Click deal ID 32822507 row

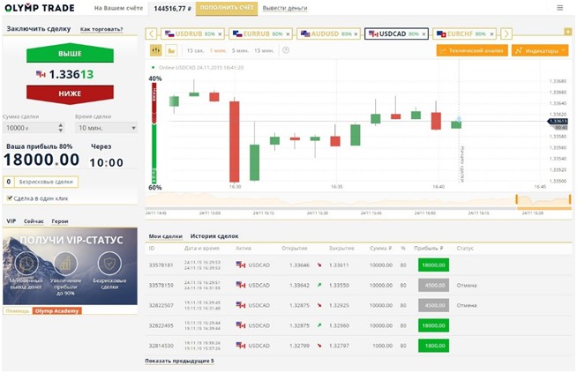tap(358, 305)
